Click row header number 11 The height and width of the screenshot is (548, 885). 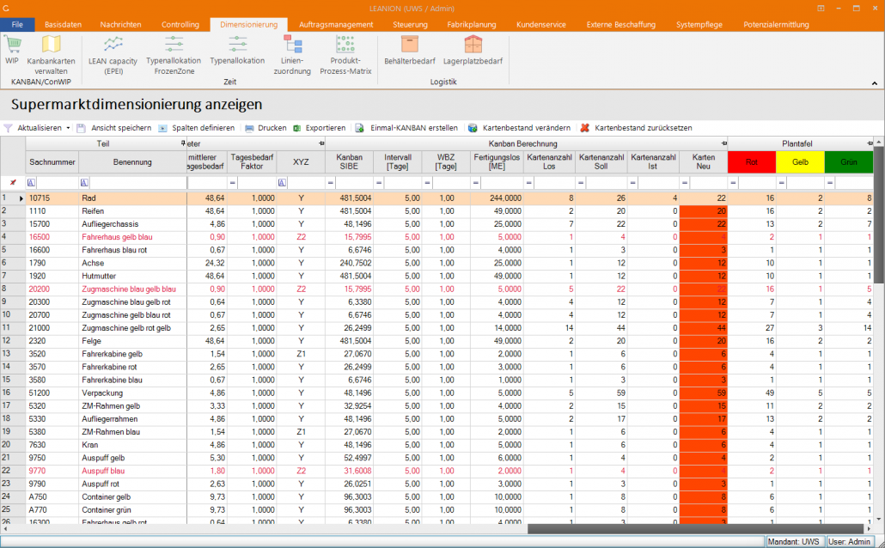(12, 328)
